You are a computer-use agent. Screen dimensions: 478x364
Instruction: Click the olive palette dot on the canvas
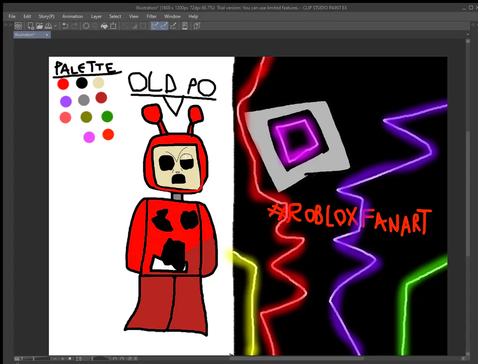86,117
